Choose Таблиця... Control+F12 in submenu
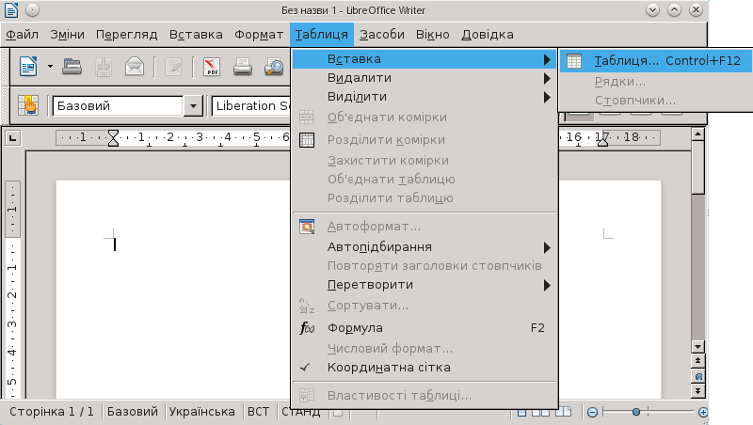This screenshot has width=753, height=425. point(655,61)
